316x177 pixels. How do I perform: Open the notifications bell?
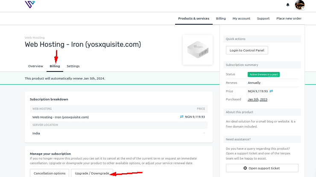[287, 5]
